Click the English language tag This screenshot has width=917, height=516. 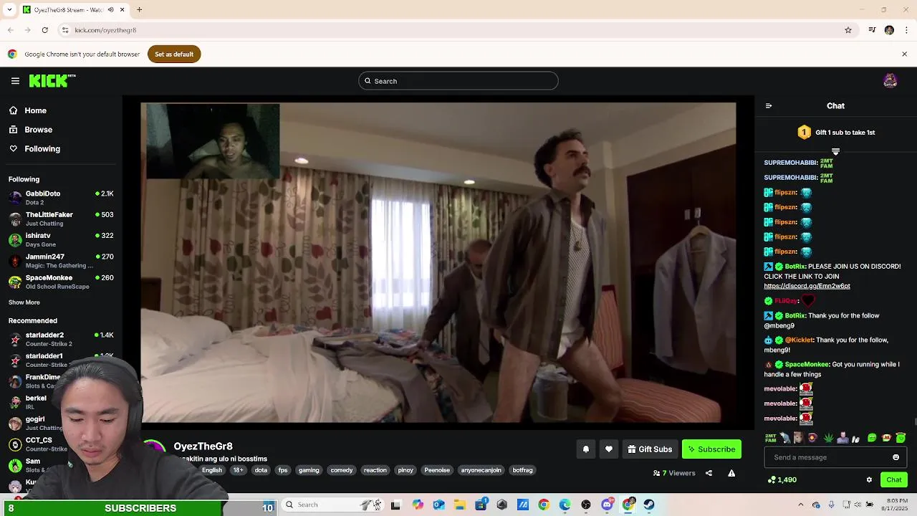point(212,470)
